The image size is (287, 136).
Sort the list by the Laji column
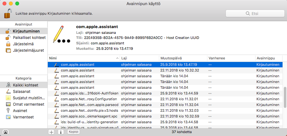139,58
